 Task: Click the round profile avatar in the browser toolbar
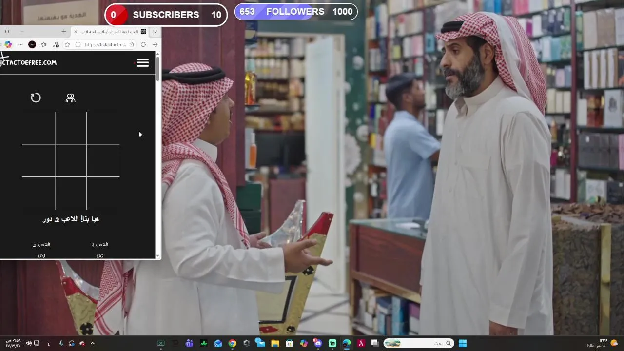pos(32,44)
